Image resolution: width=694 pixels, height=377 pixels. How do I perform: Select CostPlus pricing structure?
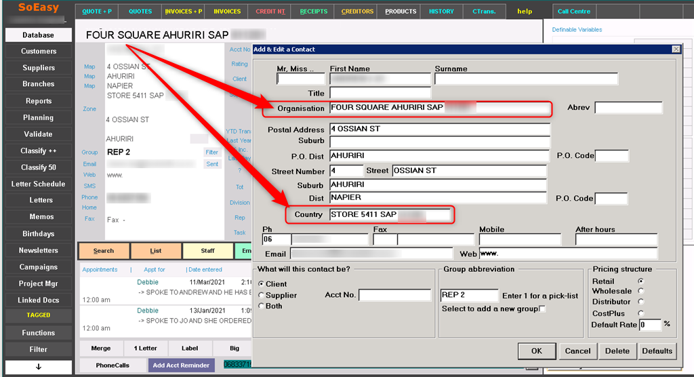tap(641, 313)
